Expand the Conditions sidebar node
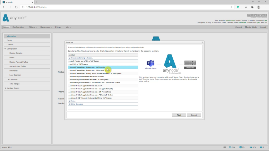 8,79
